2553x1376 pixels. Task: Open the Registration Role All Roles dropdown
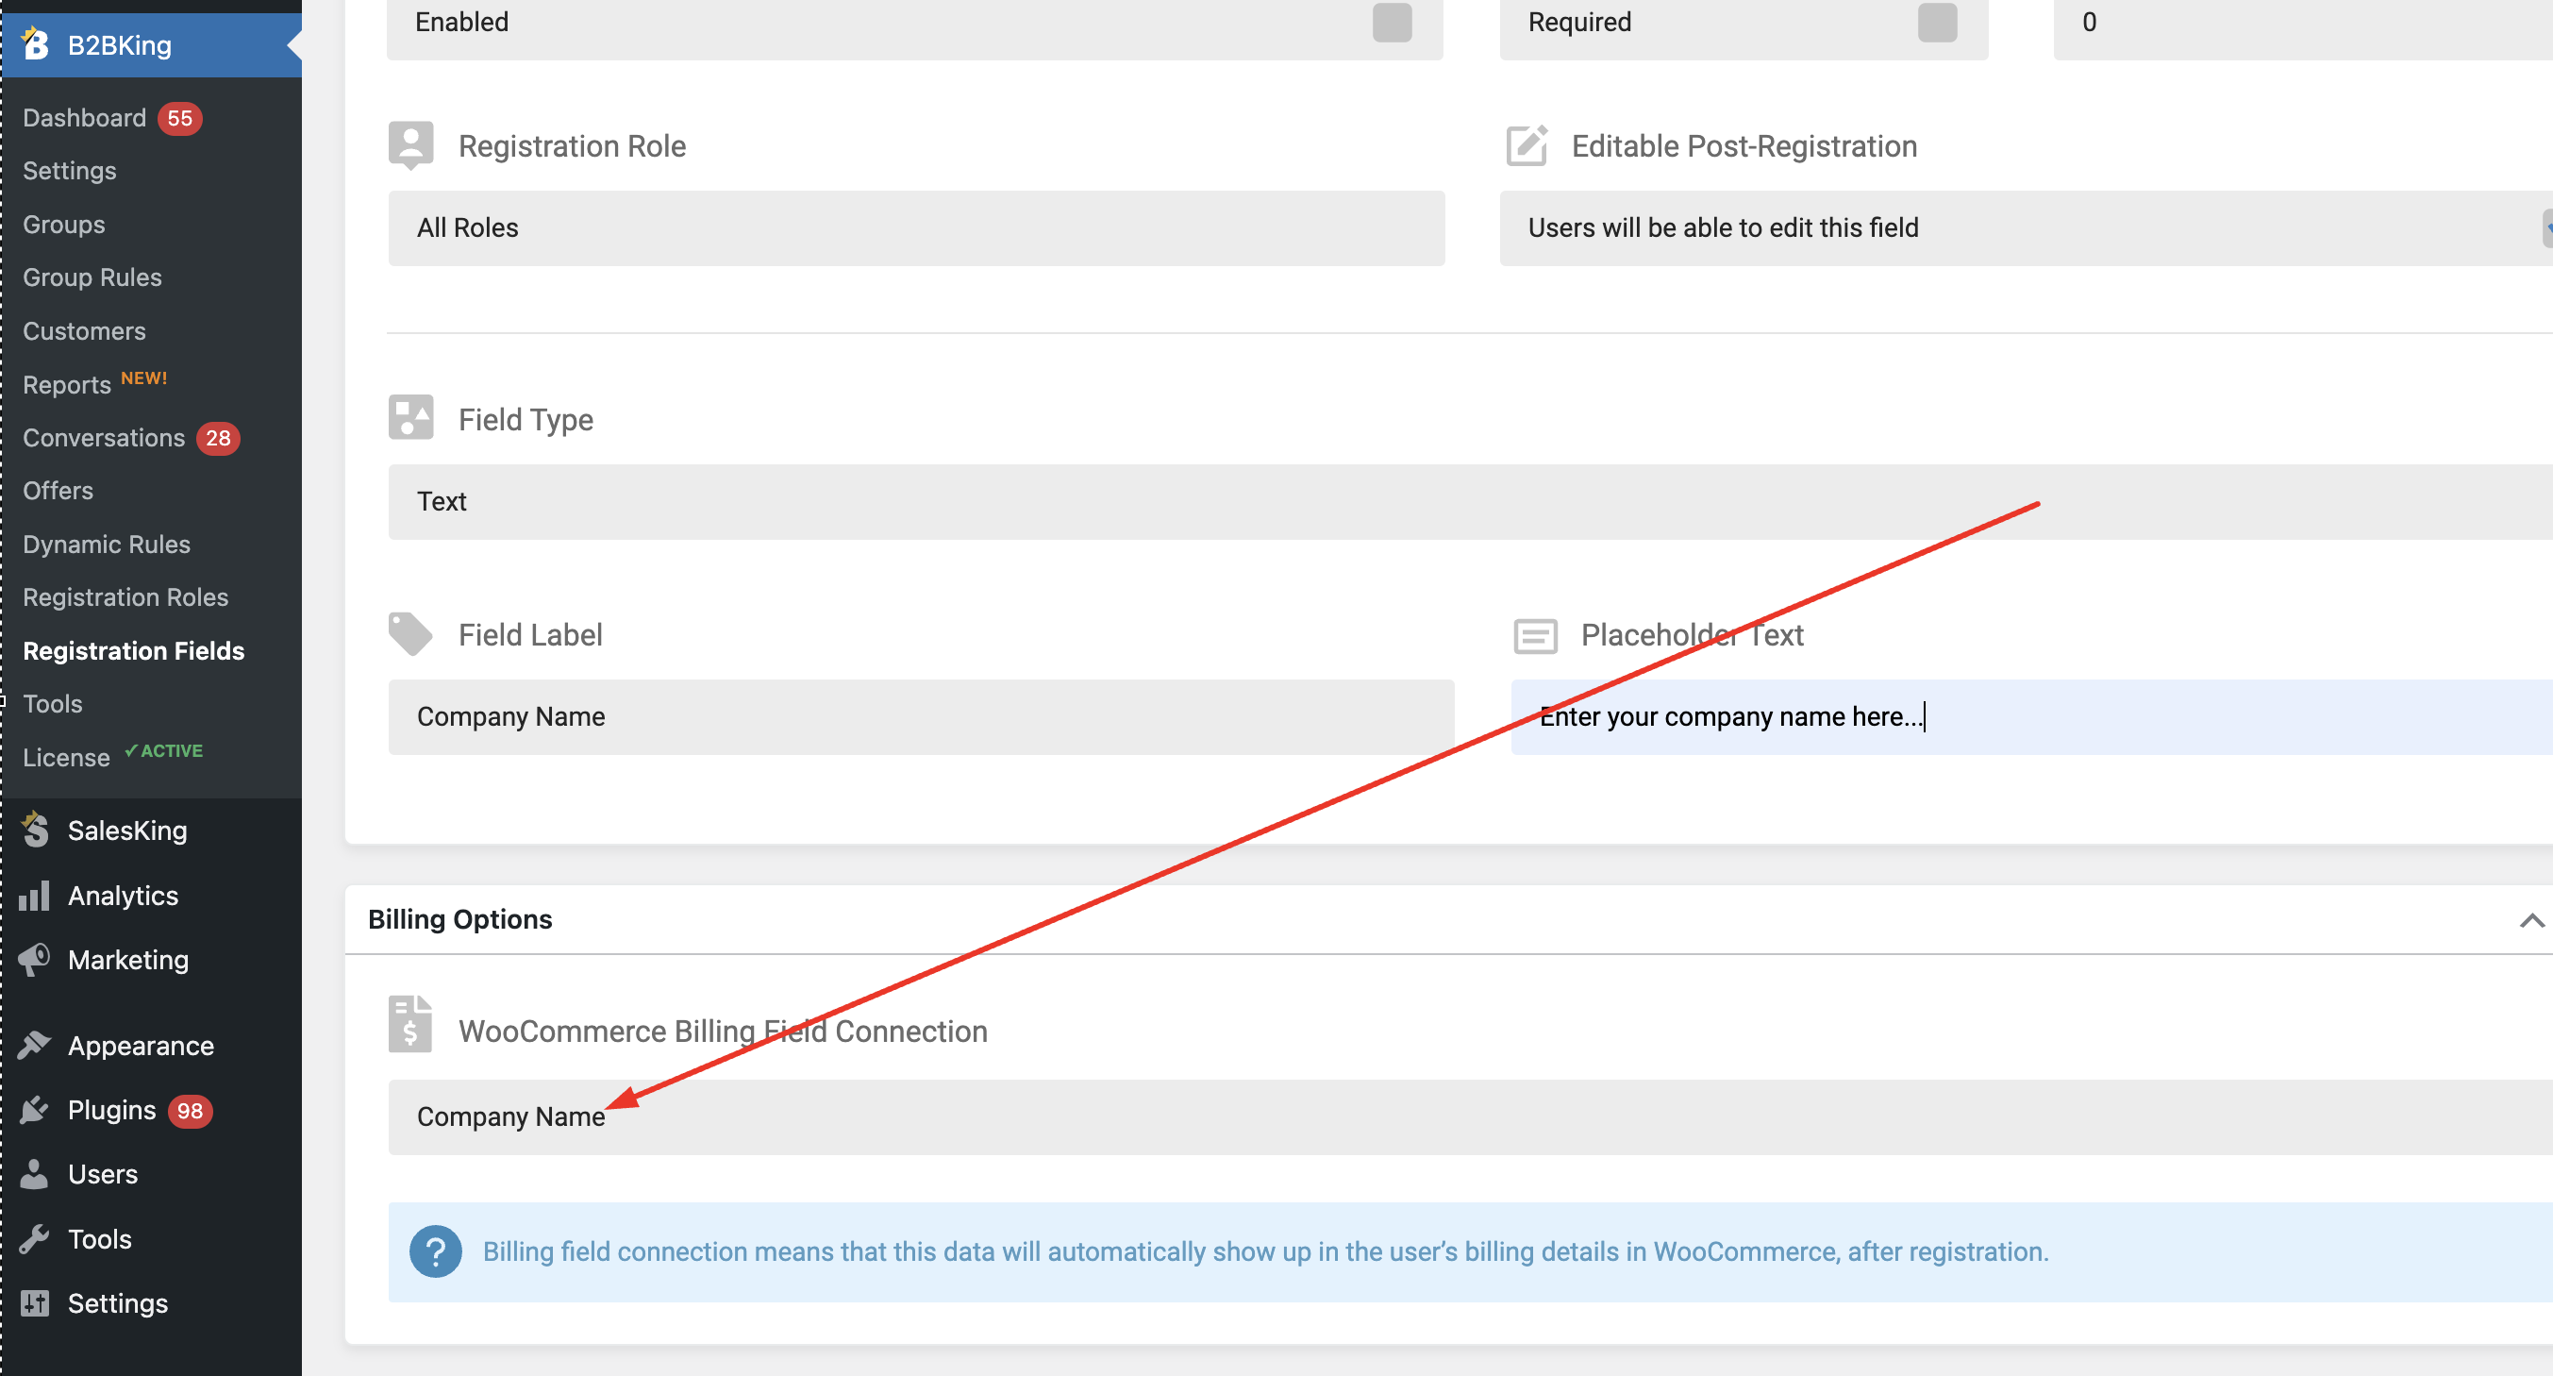[916, 228]
